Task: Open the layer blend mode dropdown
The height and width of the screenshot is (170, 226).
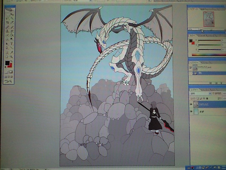Action: 200,94
